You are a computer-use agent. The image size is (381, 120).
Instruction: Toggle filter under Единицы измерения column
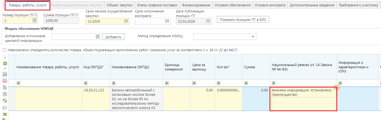pyautogui.click(x=167, y=83)
